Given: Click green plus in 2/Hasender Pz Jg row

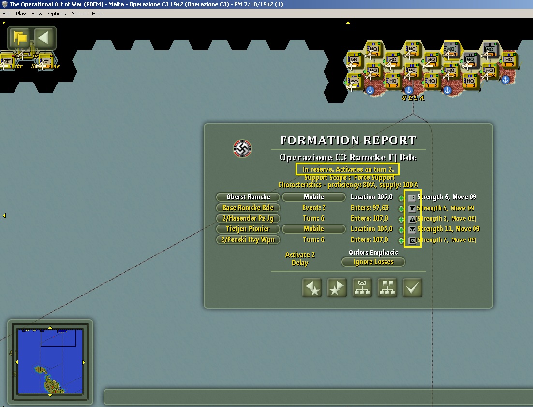Looking at the screenshot, I should point(401,219).
